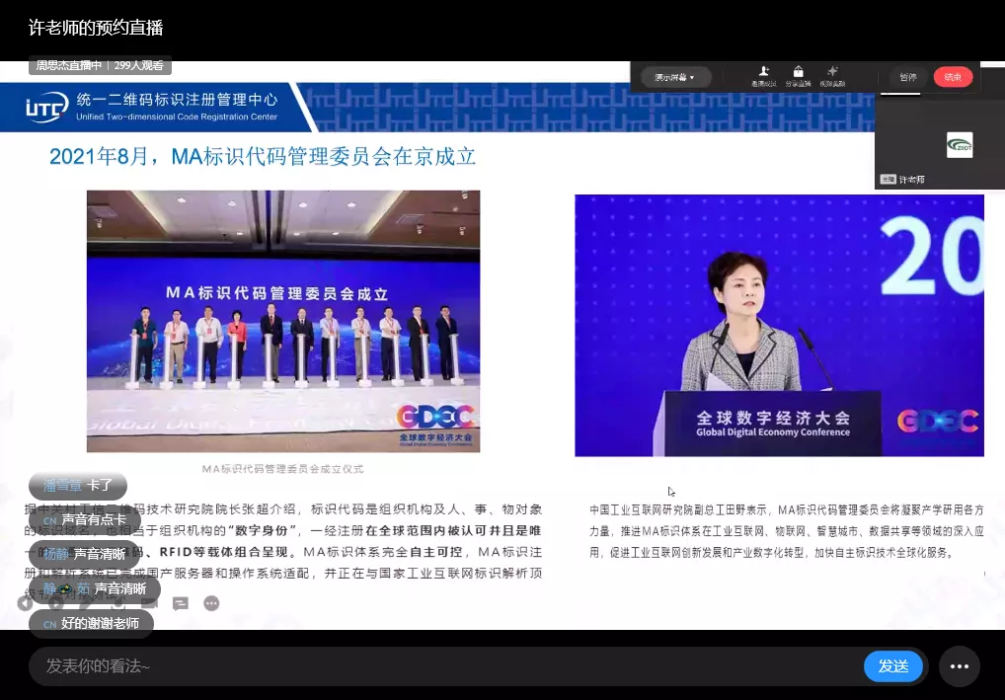The height and width of the screenshot is (700, 1005).
Task: Click the 许老师的预约直播 stream title
Action: (x=96, y=28)
